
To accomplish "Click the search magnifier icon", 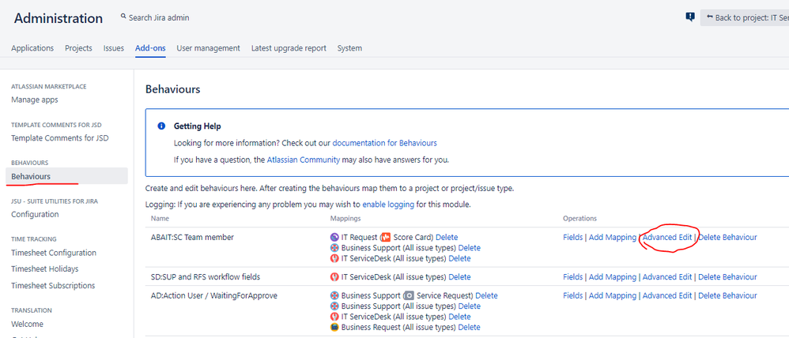I will (x=123, y=17).
